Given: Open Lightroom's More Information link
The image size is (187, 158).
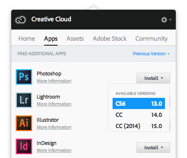Looking at the screenshot, I should click(x=54, y=104).
